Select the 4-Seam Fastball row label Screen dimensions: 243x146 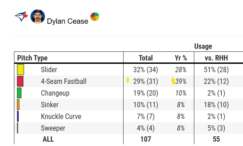click(x=63, y=82)
